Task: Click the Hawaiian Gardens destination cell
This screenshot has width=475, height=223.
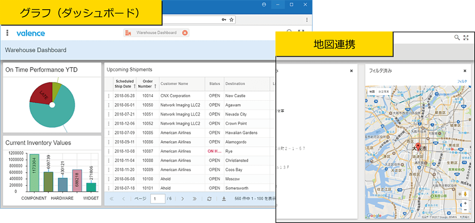Action: [241, 133]
